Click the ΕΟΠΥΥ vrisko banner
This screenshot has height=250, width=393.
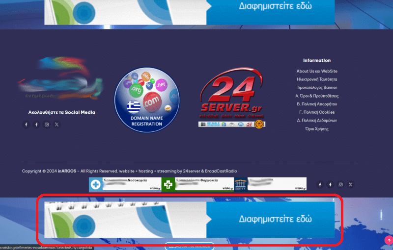pyautogui.click(x=270, y=184)
